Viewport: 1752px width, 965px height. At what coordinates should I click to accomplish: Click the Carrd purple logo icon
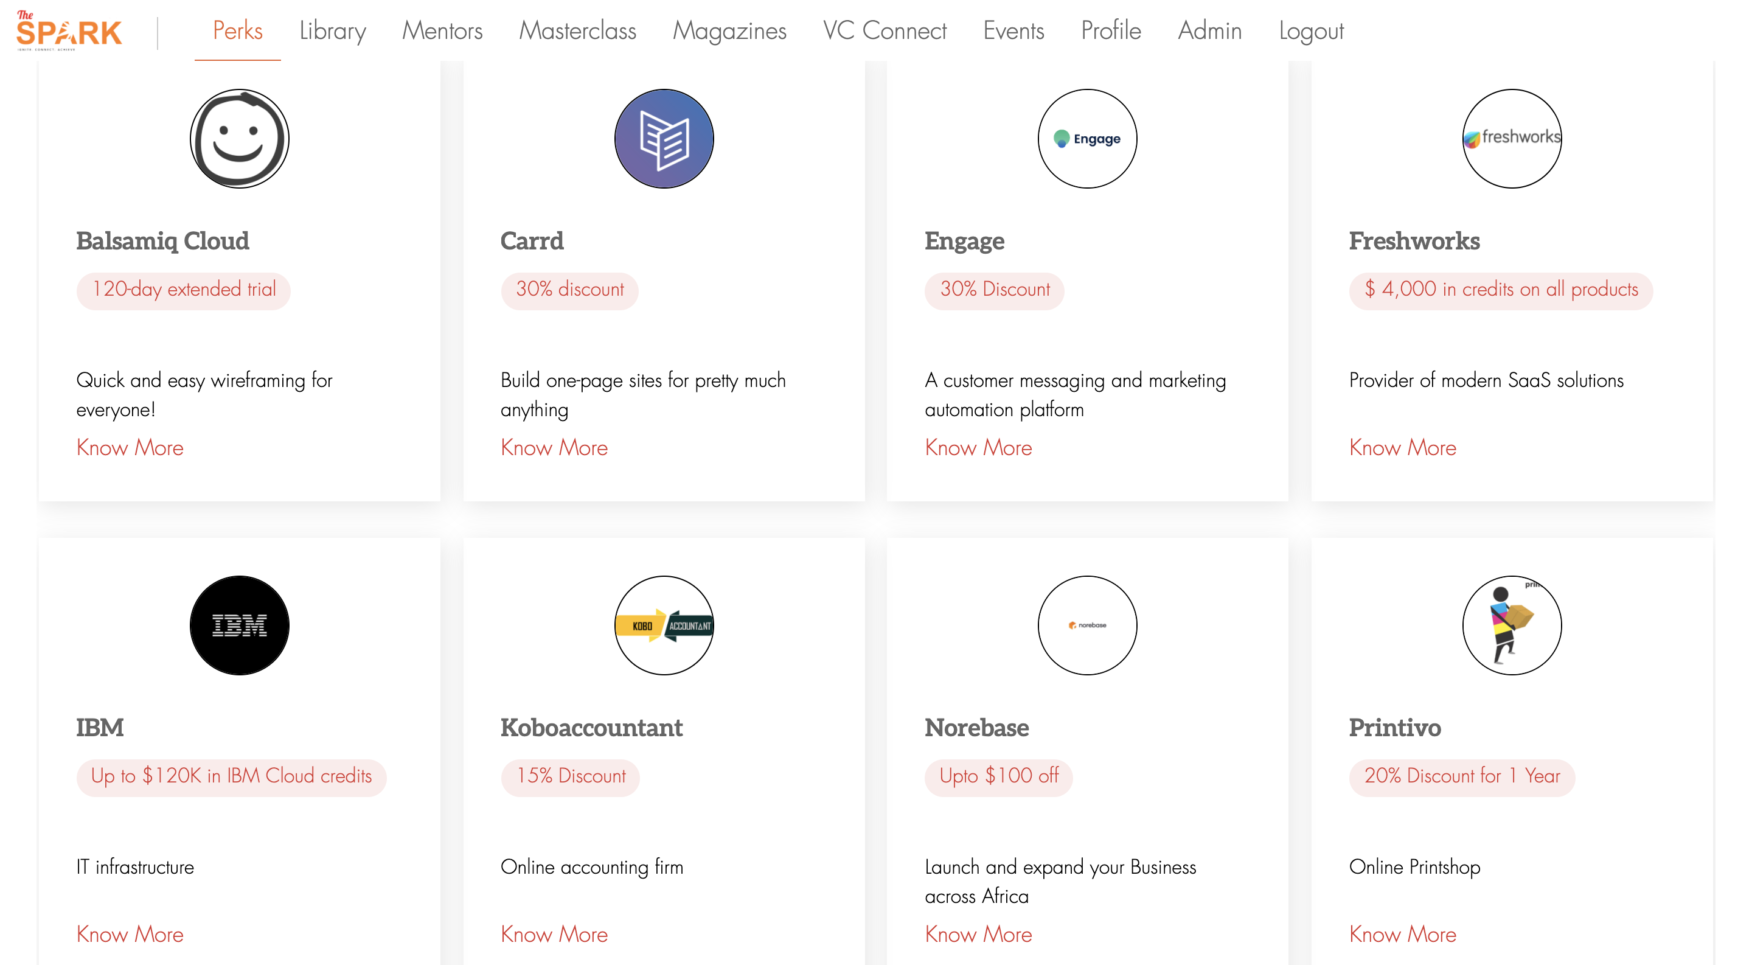(x=664, y=139)
